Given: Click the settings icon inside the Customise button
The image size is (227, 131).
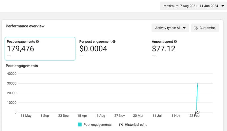Looking at the screenshot, I should click(x=196, y=28).
